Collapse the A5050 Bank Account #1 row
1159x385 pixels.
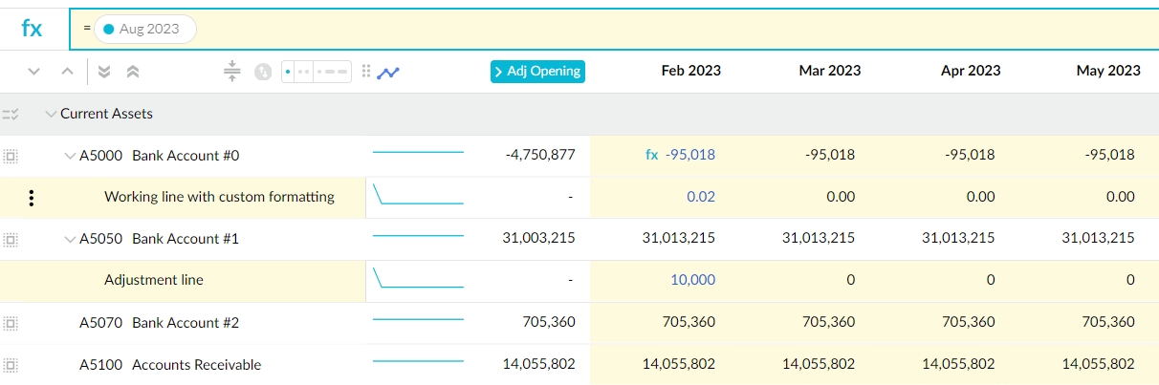tap(70, 239)
